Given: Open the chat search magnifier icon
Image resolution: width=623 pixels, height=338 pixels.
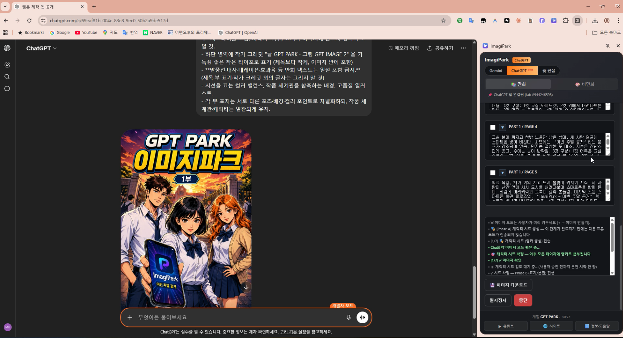Looking at the screenshot, I should point(7,77).
